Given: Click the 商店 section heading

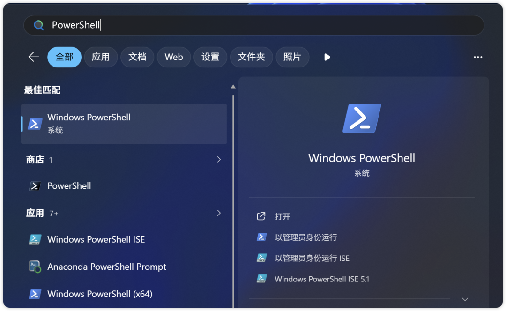Looking at the screenshot, I should tap(35, 159).
